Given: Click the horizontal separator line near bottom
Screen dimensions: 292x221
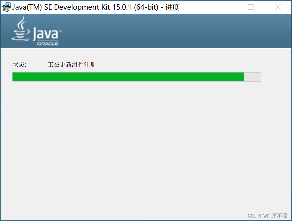Looking at the screenshot, I should [x=146, y=196].
